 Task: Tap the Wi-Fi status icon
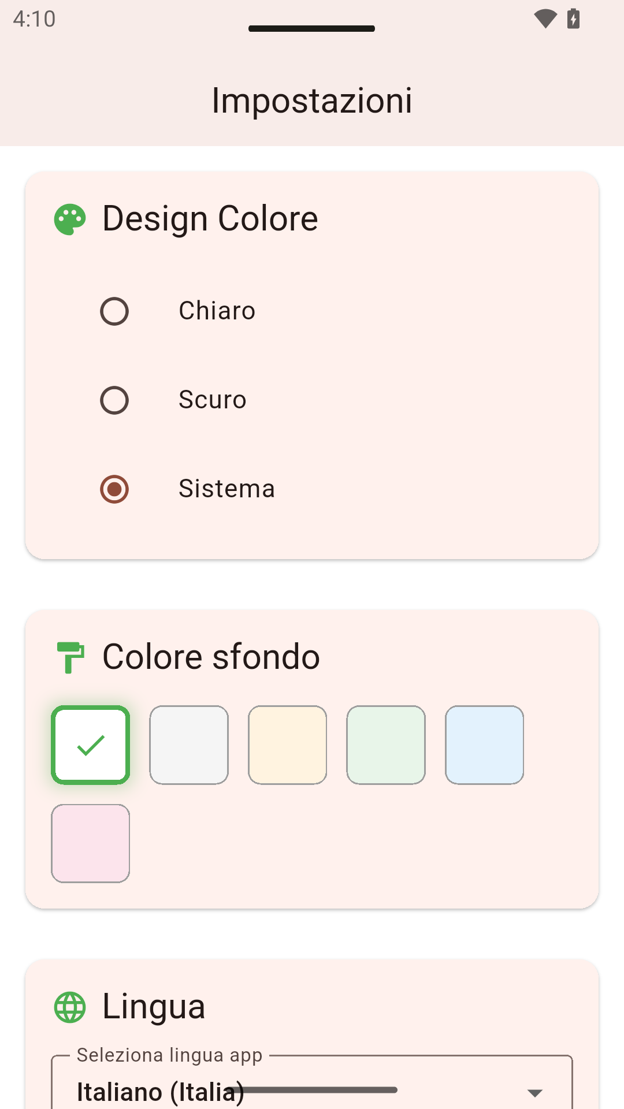(545, 19)
